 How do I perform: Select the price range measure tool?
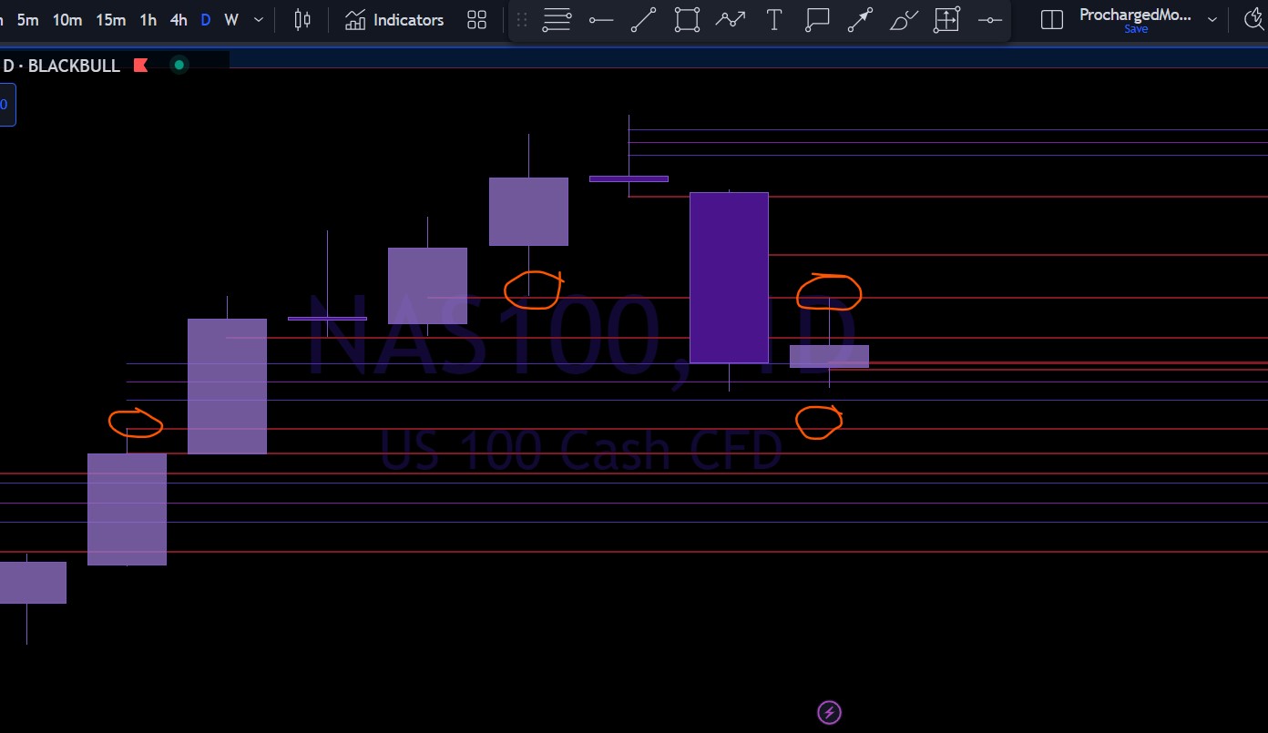point(946,20)
